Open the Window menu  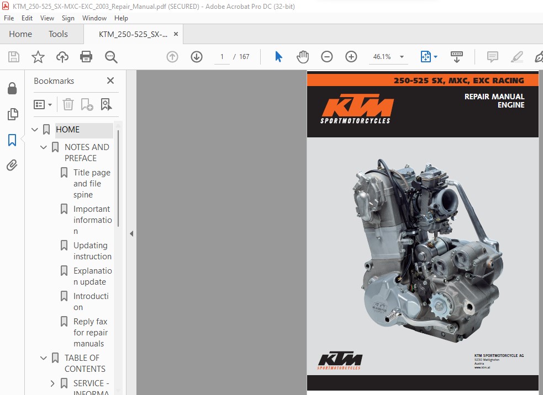pyautogui.click(x=94, y=18)
